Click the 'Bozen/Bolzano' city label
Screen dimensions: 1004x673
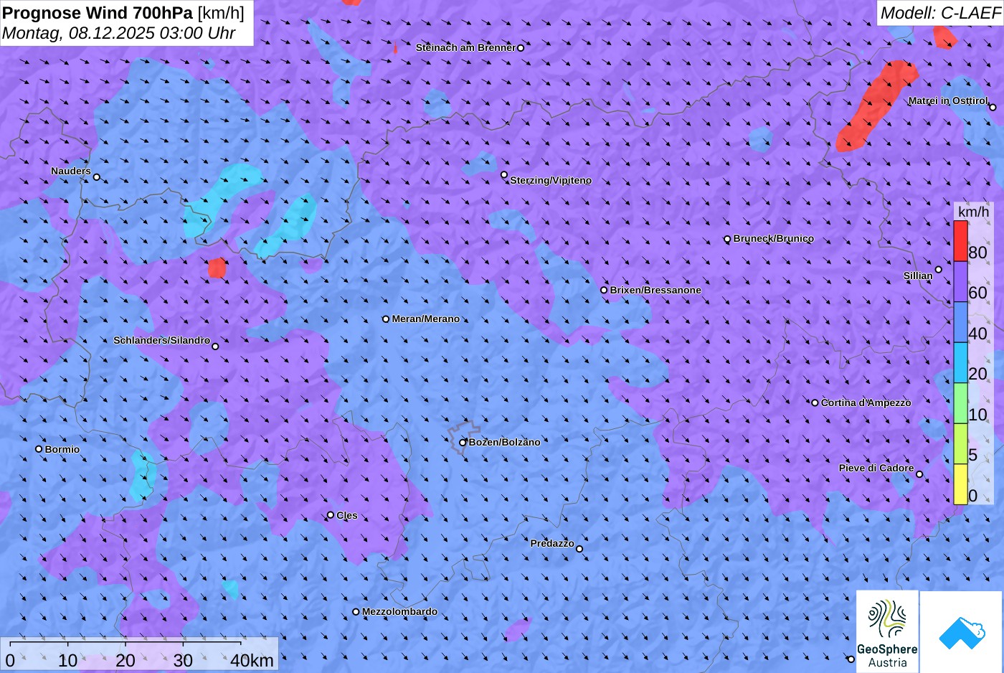coord(505,443)
